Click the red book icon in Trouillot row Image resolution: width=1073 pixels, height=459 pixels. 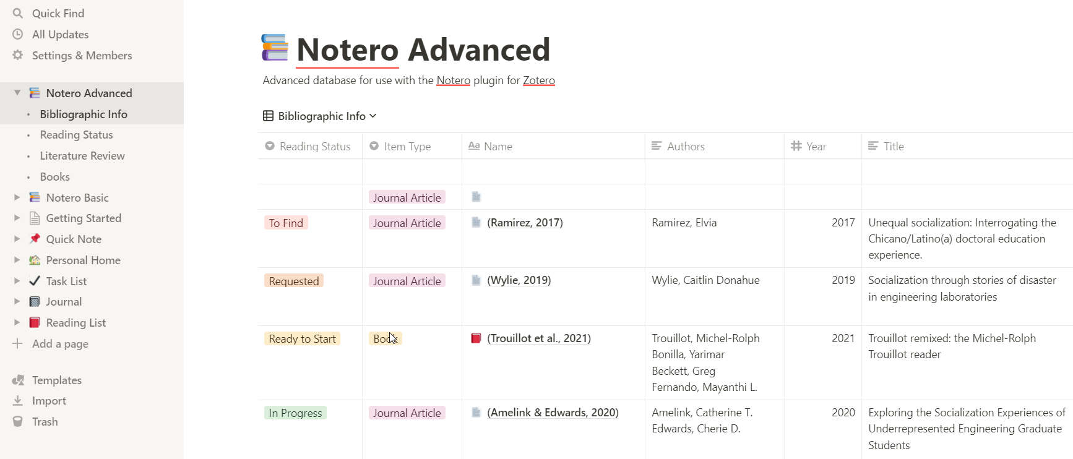(476, 338)
